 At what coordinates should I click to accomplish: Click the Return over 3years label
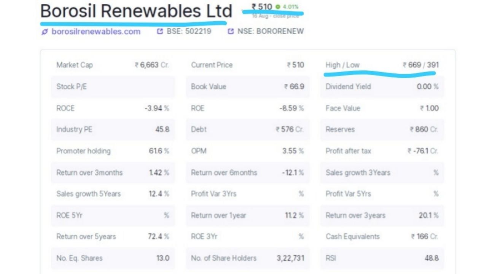(355, 216)
